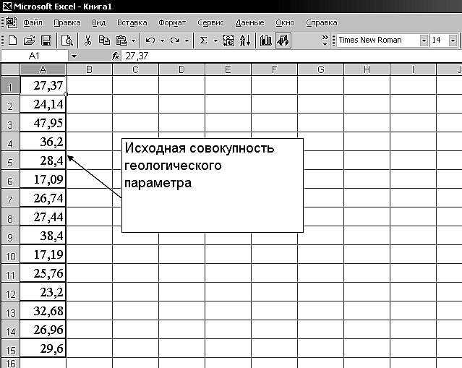Select column B header
The width and height of the screenshot is (462, 368).
89,69
